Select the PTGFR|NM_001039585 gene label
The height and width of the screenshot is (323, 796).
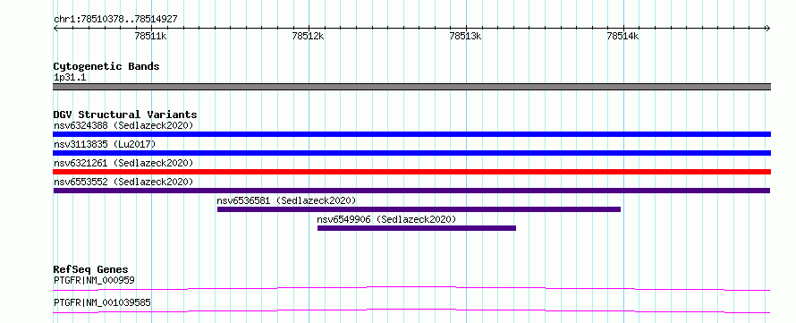(x=102, y=303)
